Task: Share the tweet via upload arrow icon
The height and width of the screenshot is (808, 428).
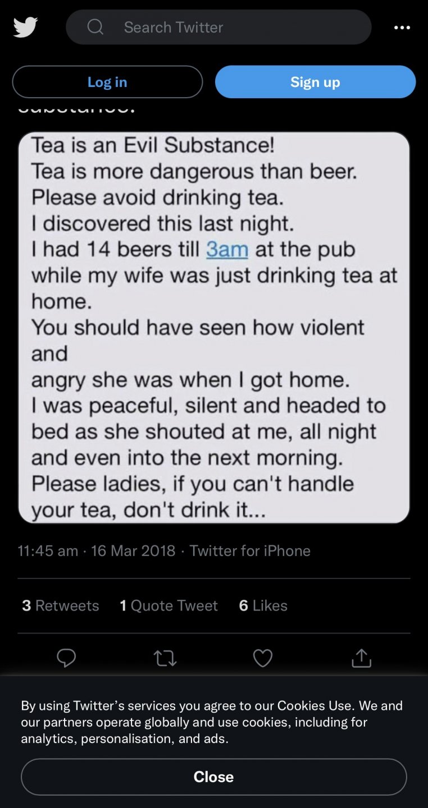Action: coord(361,658)
